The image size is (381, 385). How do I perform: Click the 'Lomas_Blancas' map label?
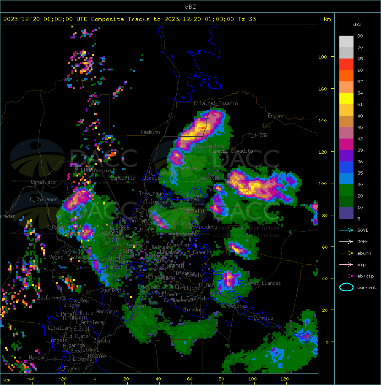263,283
